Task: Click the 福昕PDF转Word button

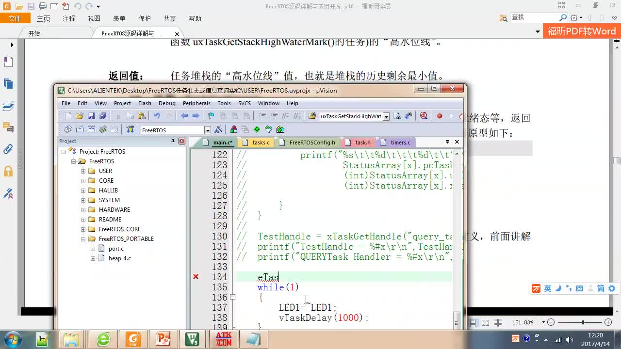Action: [582, 32]
